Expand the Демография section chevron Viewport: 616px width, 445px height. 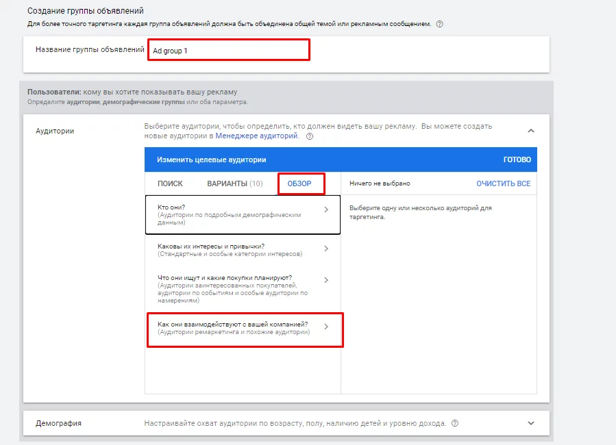point(531,423)
